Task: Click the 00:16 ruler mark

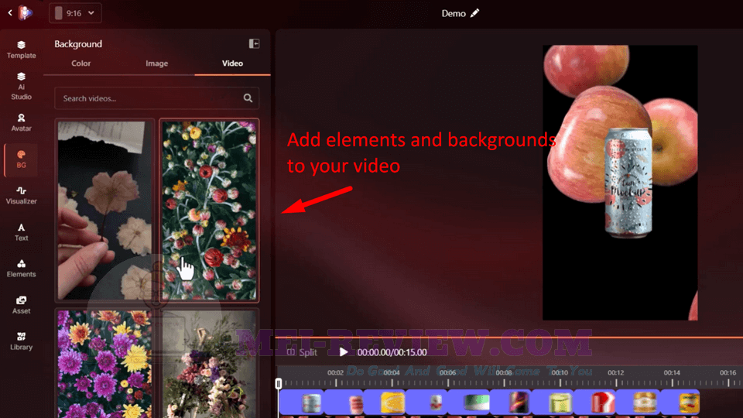Action: coord(728,372)
